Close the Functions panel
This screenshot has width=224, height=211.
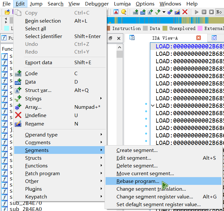[119, 38]
